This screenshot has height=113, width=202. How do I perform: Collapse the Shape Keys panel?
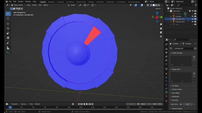coord(176,69)
